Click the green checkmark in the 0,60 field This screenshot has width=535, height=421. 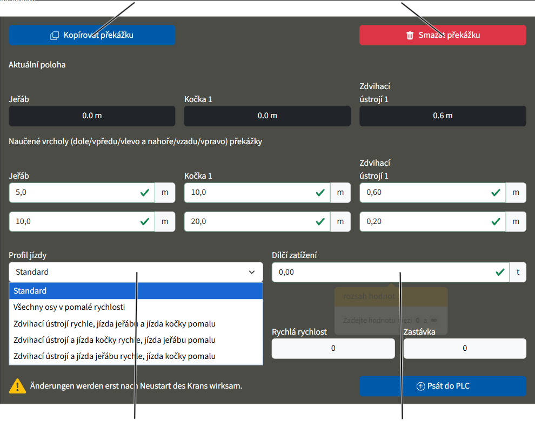pos(496,193)
